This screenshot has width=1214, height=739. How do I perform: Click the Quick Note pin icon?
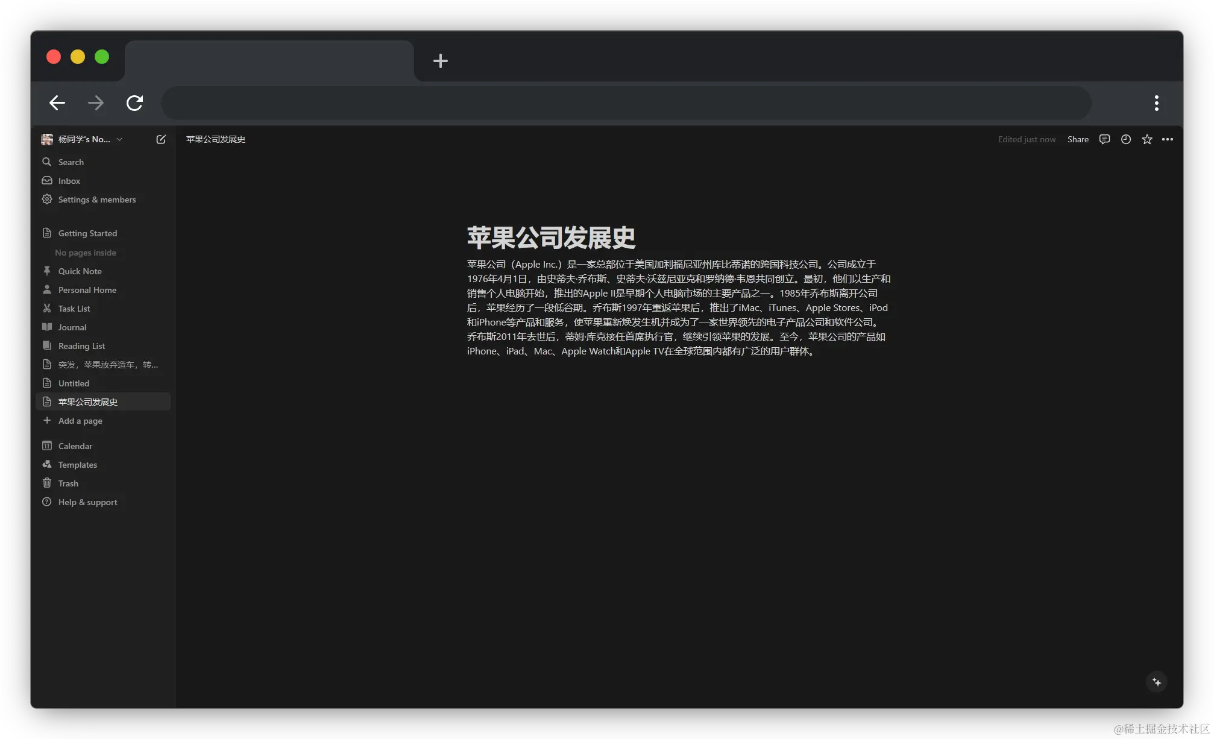point(47,271)
